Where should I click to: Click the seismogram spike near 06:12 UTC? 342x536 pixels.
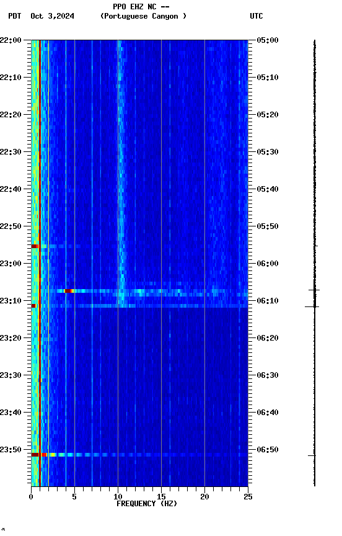click(312, 306)
